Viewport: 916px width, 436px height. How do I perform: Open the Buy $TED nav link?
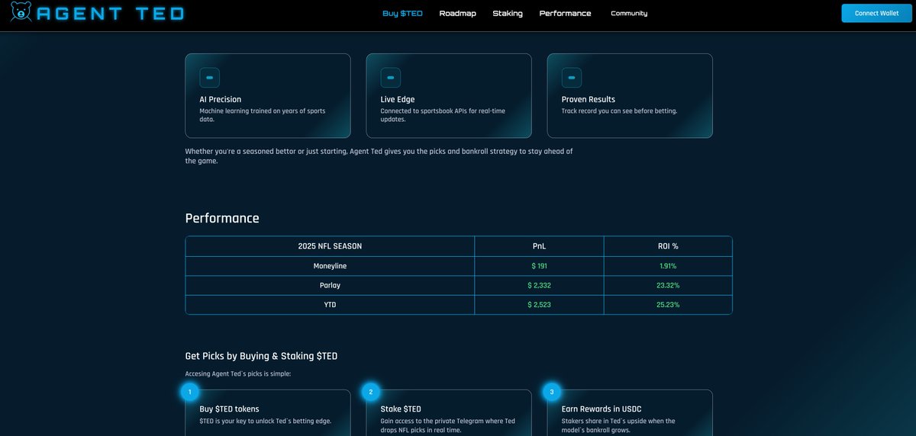coord(402,13)
